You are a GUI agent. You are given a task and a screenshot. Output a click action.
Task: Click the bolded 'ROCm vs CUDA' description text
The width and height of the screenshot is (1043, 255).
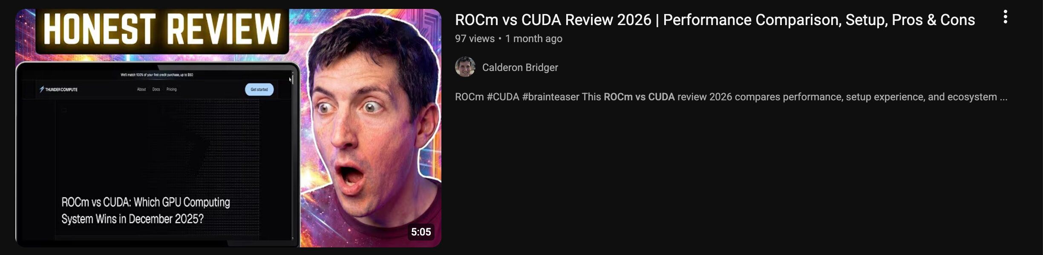[639, 97]
